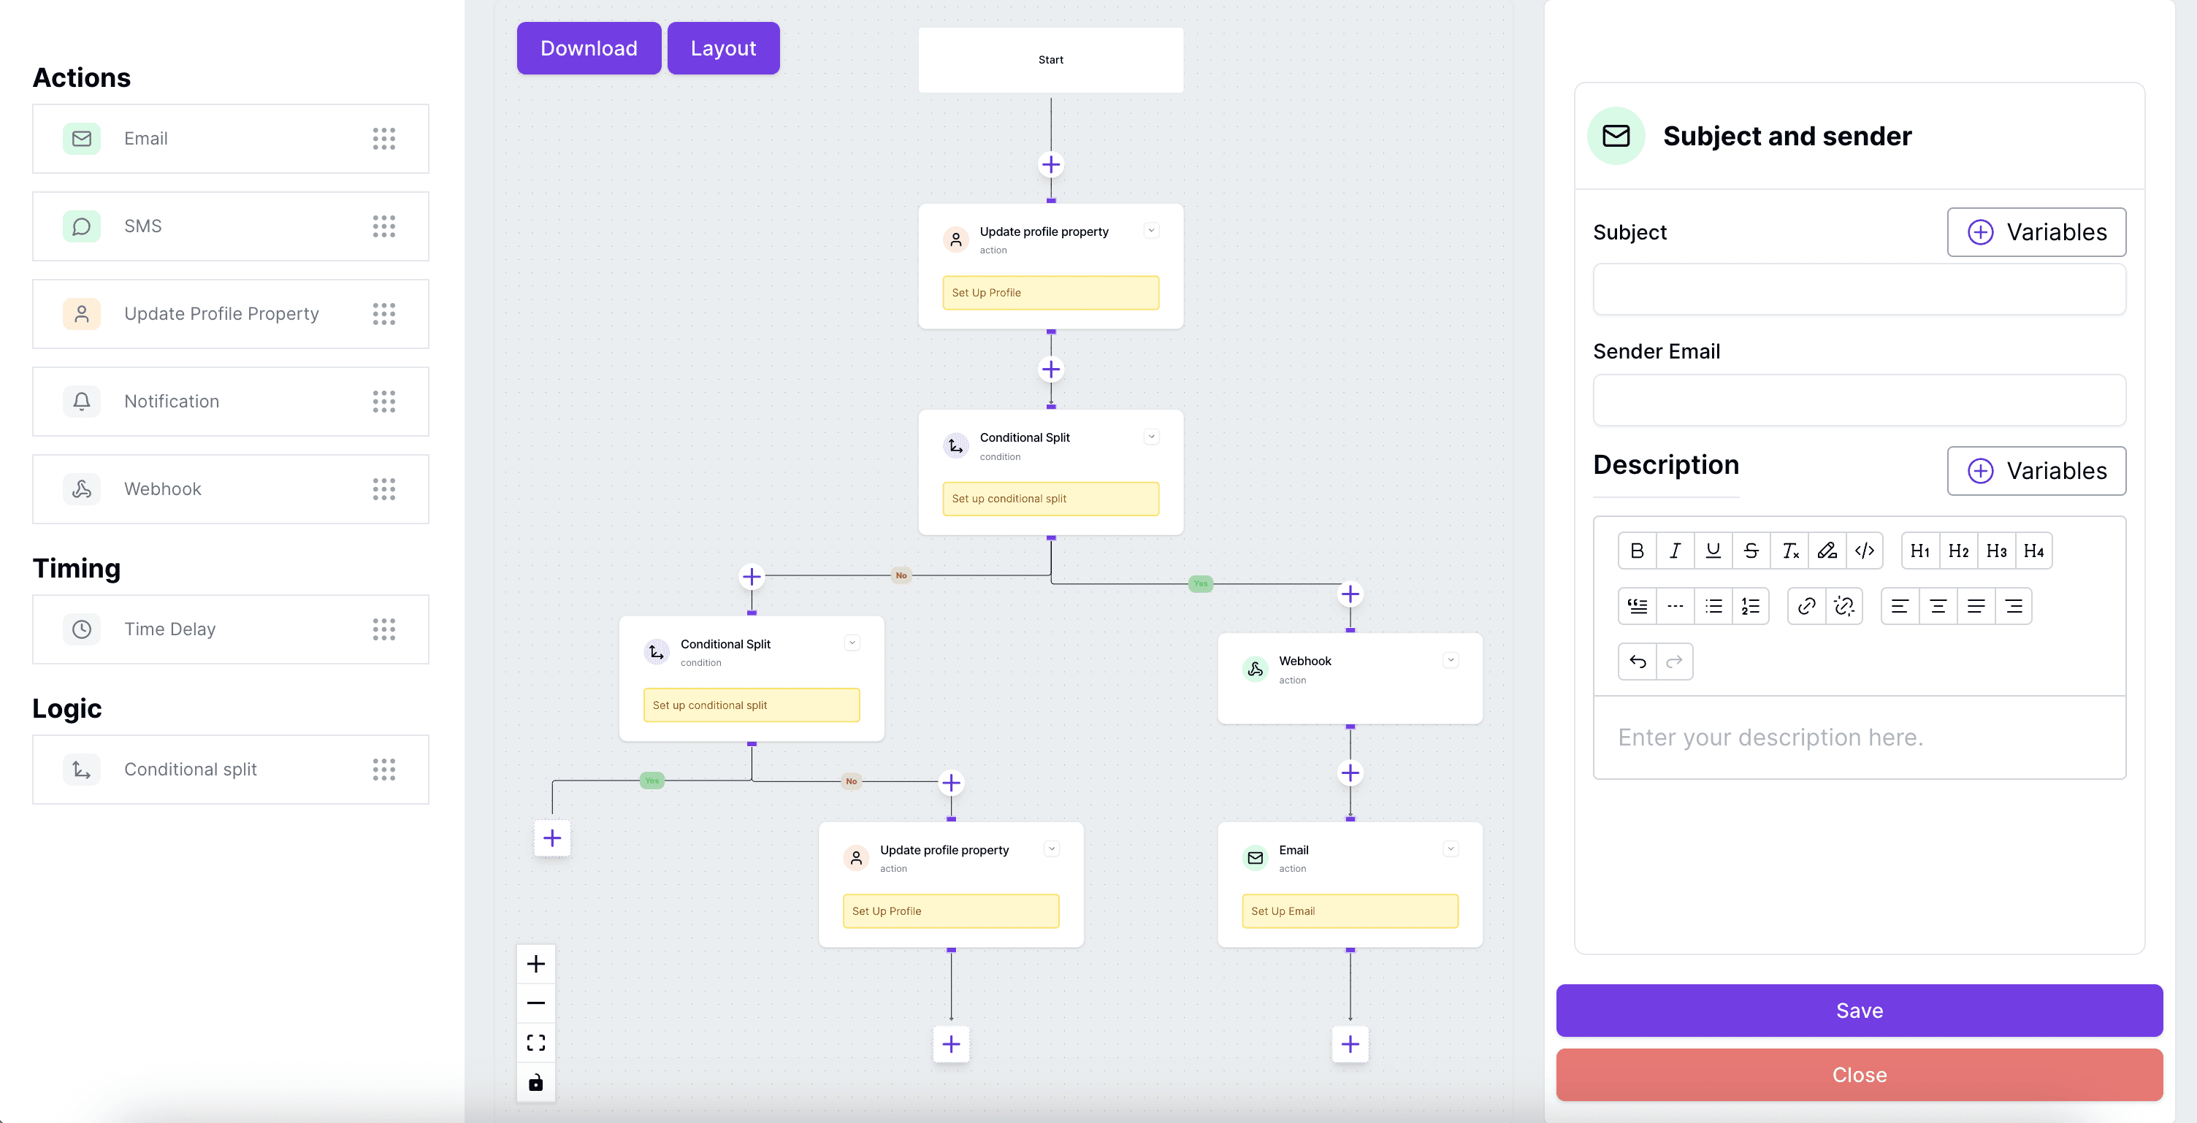Apply underline formatting to description text

click(1713, 550)
